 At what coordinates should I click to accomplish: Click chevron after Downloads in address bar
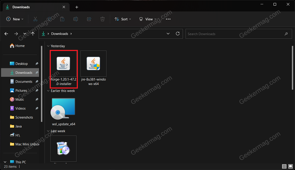click(x=71, y=34)
